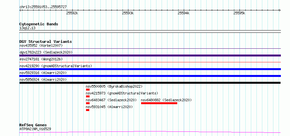Click thin red esv2747161 variant line
The height and width of the screenshot is (136, 290).
[x=150, y=62]
